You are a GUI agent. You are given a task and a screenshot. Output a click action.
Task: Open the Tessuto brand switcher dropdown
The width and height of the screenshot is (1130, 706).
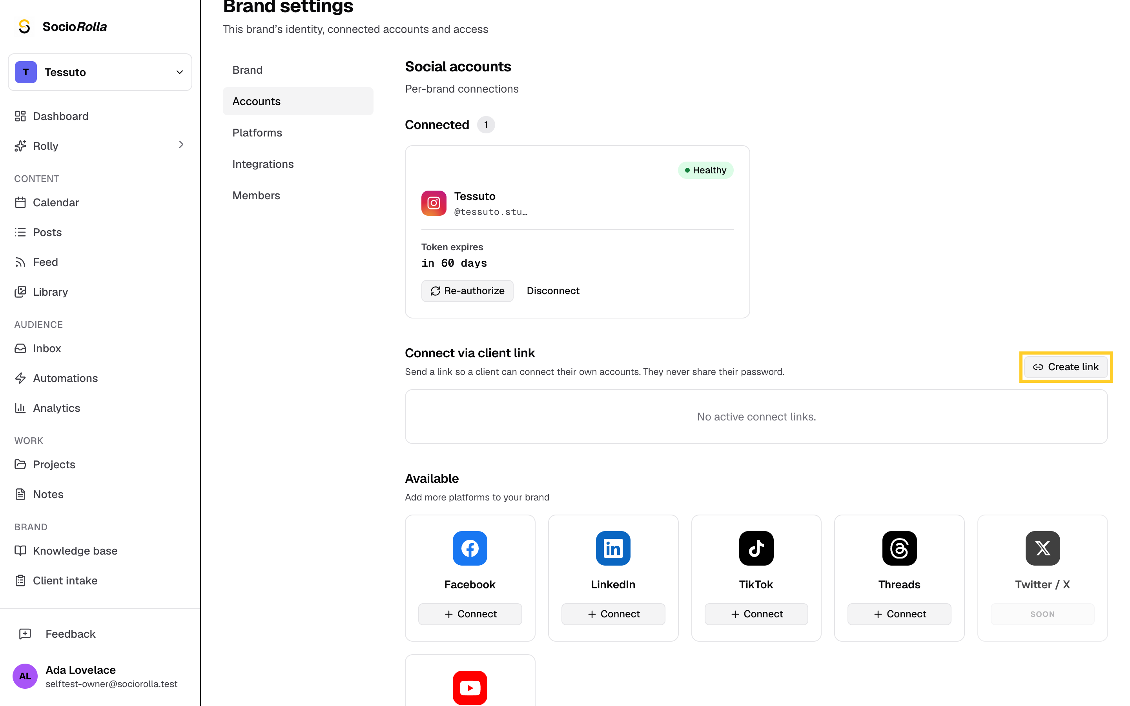point(100,72)
